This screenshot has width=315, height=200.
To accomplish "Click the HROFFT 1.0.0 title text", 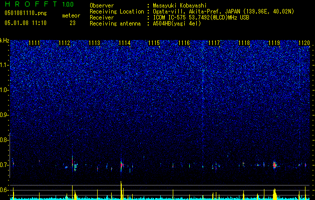I will coord(39,4).
